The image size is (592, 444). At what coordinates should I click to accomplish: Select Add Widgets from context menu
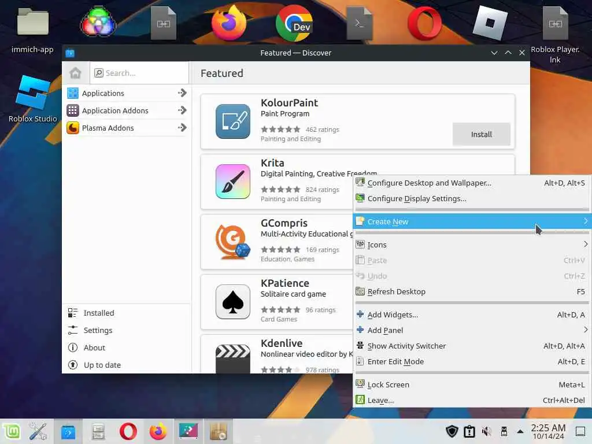tap(472, 314)
